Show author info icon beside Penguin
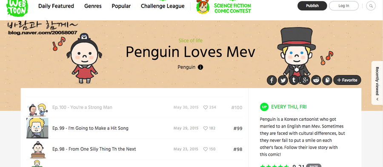 pos(200,67)
